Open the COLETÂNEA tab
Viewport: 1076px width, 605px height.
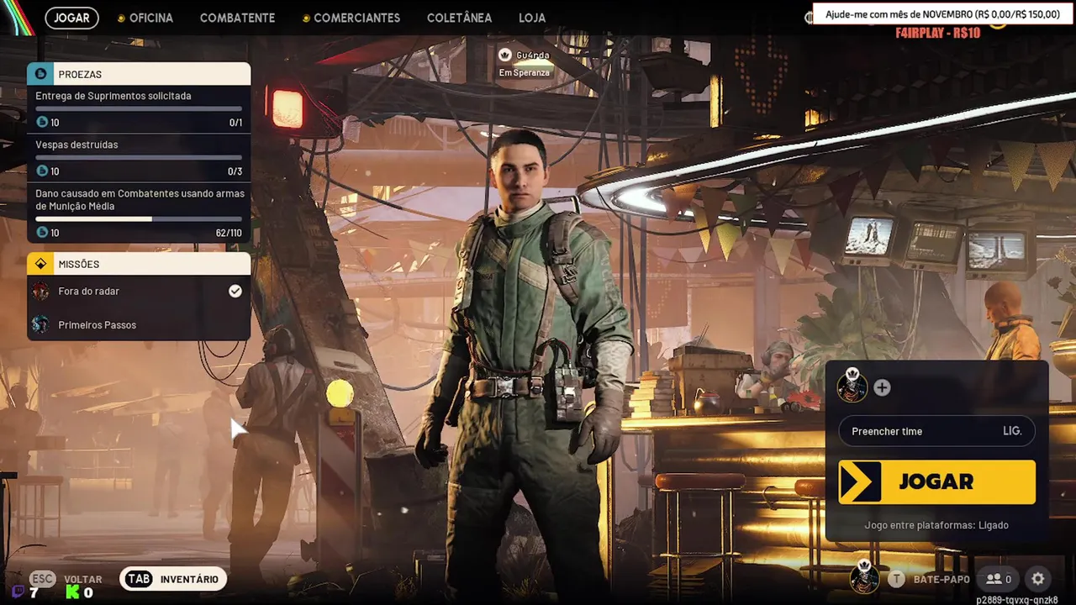(459, 18)
